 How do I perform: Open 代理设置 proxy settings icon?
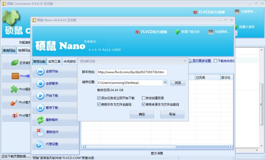pyautogui.click(x=40, y=144)
